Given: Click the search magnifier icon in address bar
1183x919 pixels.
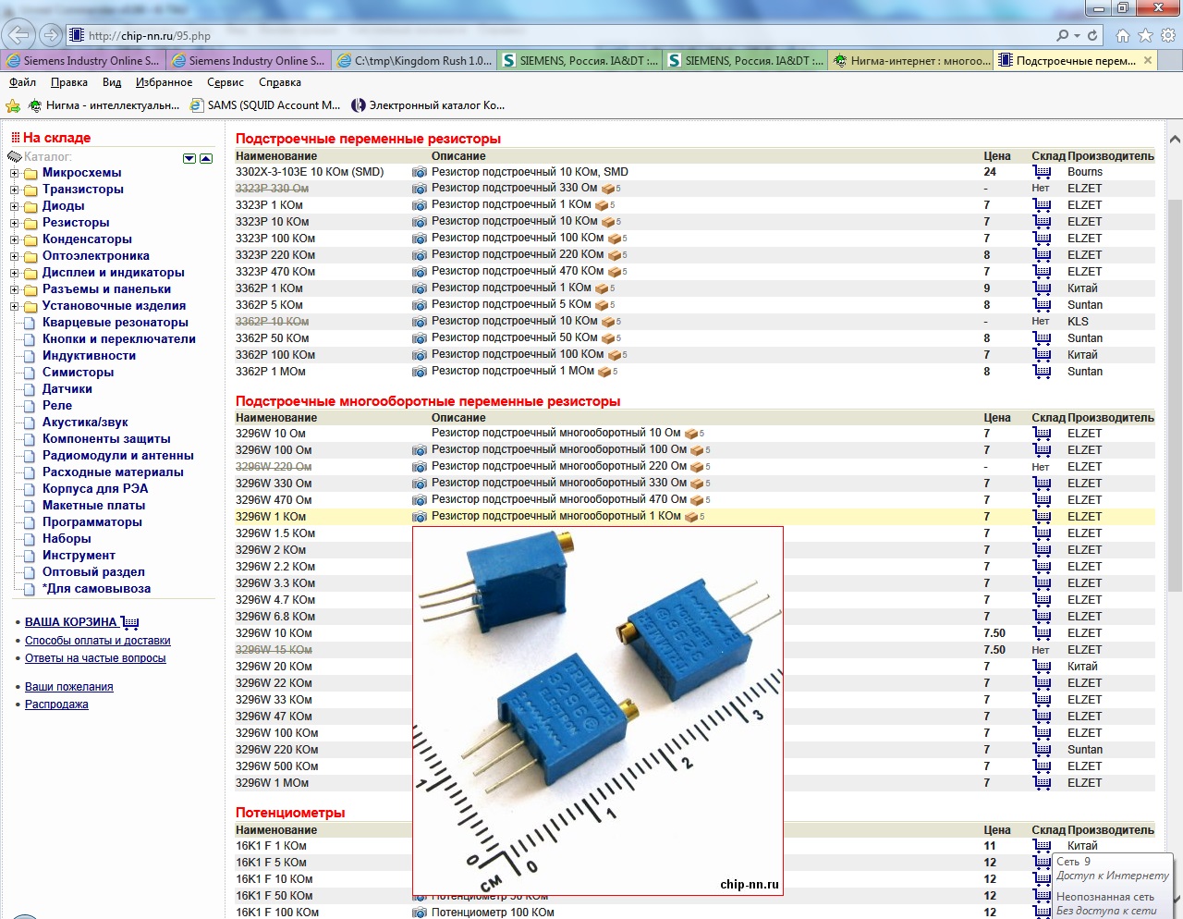Looking at the screenshot, I should point(1063,35).
